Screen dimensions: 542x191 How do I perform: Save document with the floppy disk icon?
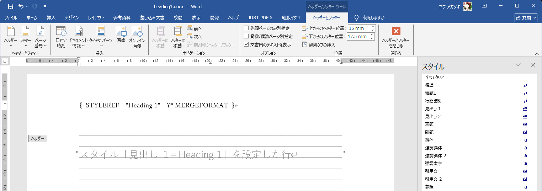pyautogui.click(x=10, y=6)
